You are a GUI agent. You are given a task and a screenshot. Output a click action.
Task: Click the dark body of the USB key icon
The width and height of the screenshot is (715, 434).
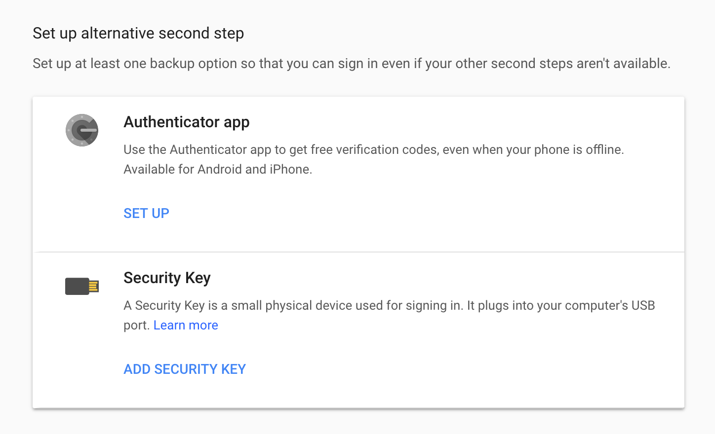click(x=77, y=286)
